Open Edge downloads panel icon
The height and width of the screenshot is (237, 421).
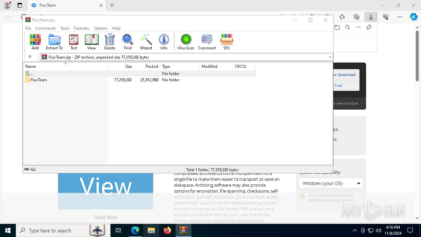click(x=371, y=17)
